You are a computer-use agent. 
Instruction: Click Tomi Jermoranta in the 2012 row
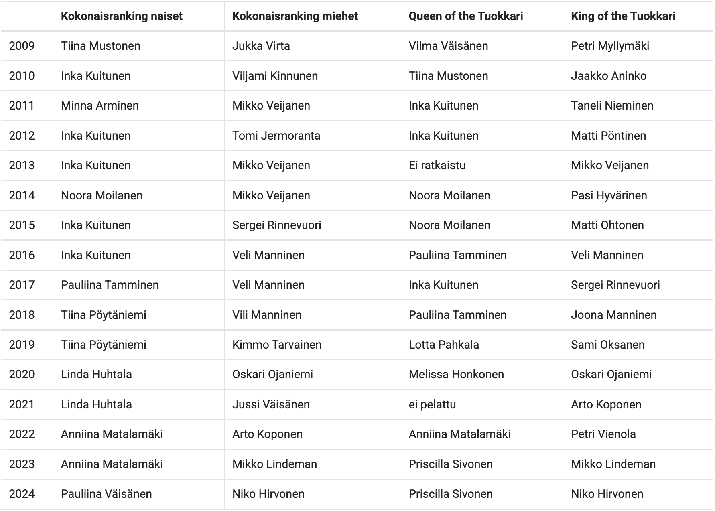[276, 136]
